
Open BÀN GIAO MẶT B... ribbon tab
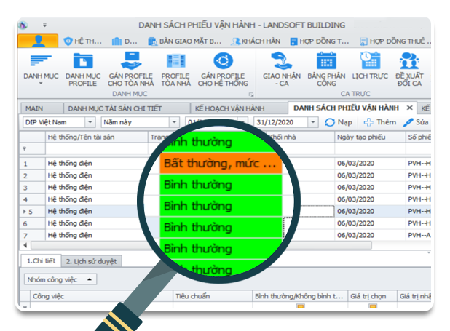pos(184,41)
